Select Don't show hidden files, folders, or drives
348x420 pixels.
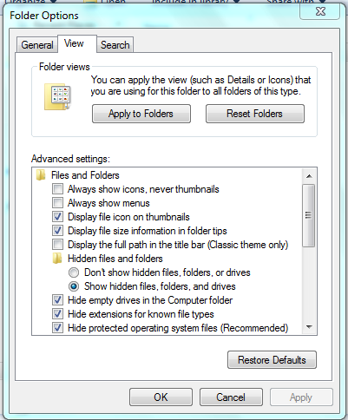[74, 272]
